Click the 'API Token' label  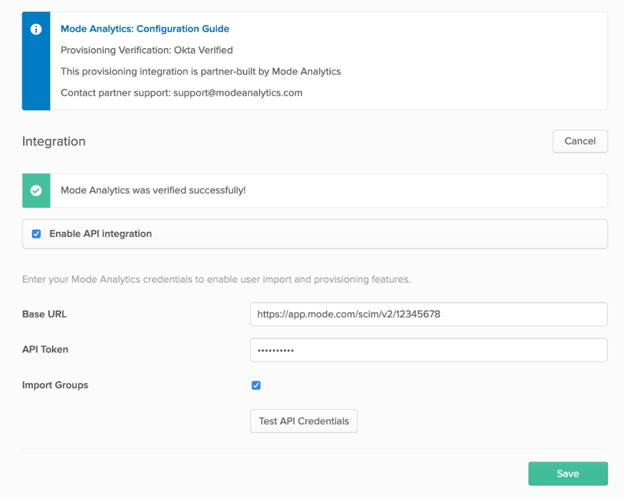click(45, 350)
